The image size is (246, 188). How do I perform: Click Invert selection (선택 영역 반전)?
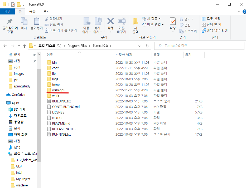pyautogui.click(x=215, y=30)
